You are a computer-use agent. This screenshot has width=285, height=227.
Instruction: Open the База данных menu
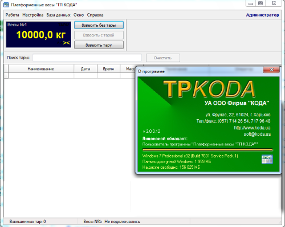(59, 15)
